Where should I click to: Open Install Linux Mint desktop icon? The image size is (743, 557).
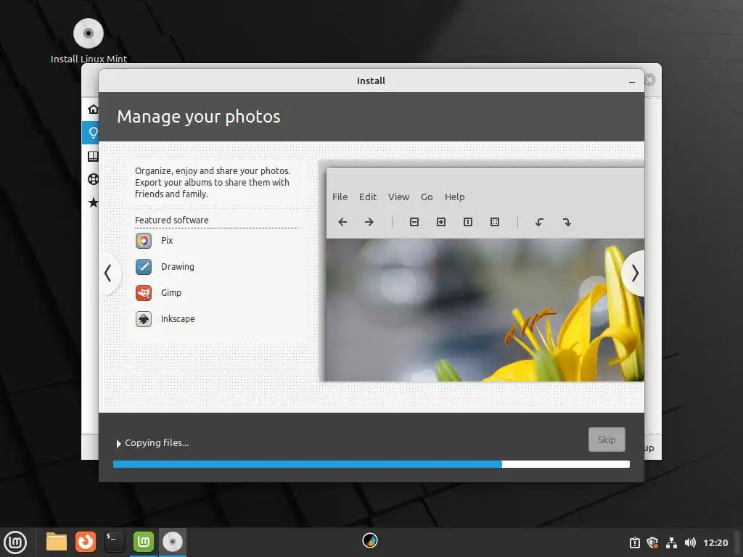(89, 41)
